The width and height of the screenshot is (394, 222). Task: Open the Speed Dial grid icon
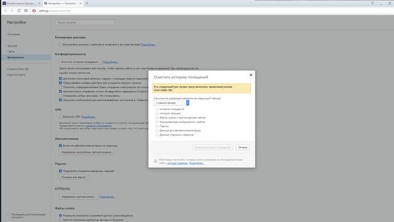tap(26, 10)
